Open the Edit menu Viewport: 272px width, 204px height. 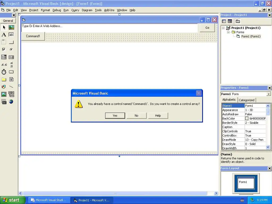pos(16,10)
